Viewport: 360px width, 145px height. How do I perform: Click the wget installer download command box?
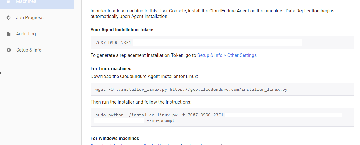click(x=222, y=89)
